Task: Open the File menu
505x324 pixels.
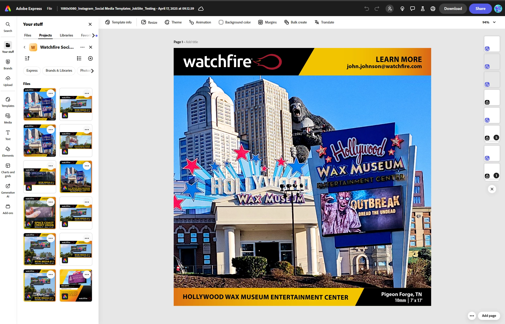Action: point(49,8)
